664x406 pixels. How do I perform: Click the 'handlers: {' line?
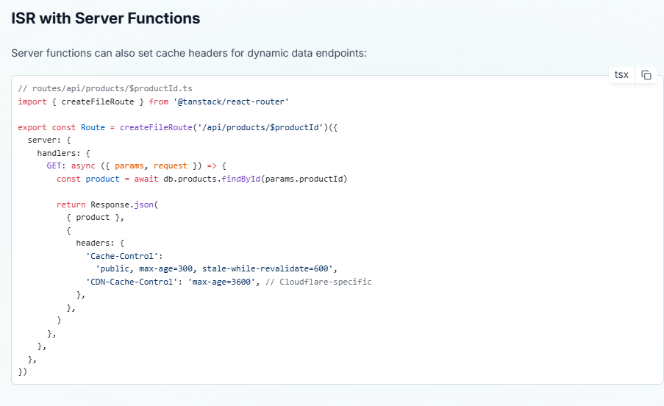tap(63, 153)
